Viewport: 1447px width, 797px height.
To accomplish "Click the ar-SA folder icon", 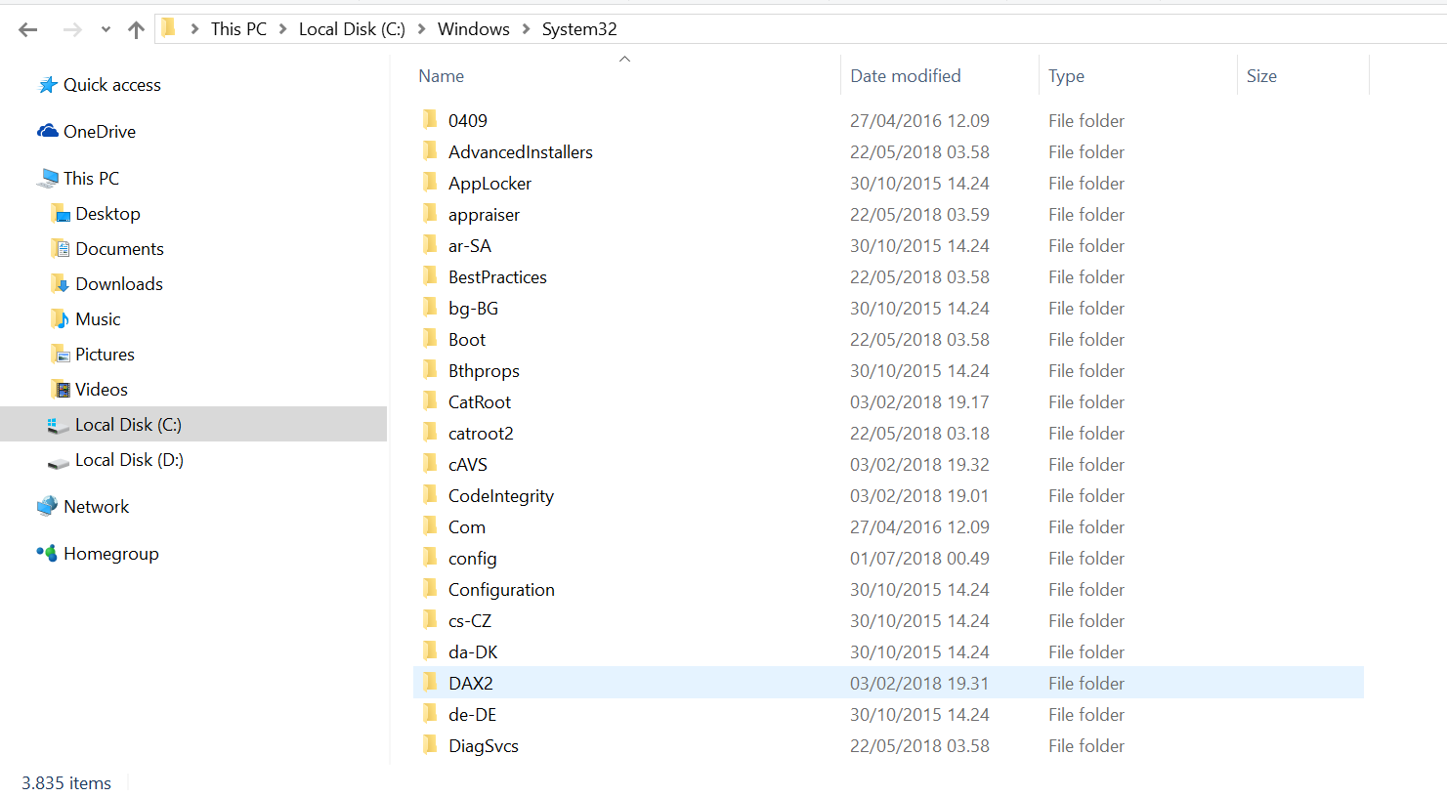I will click(431, 244).
